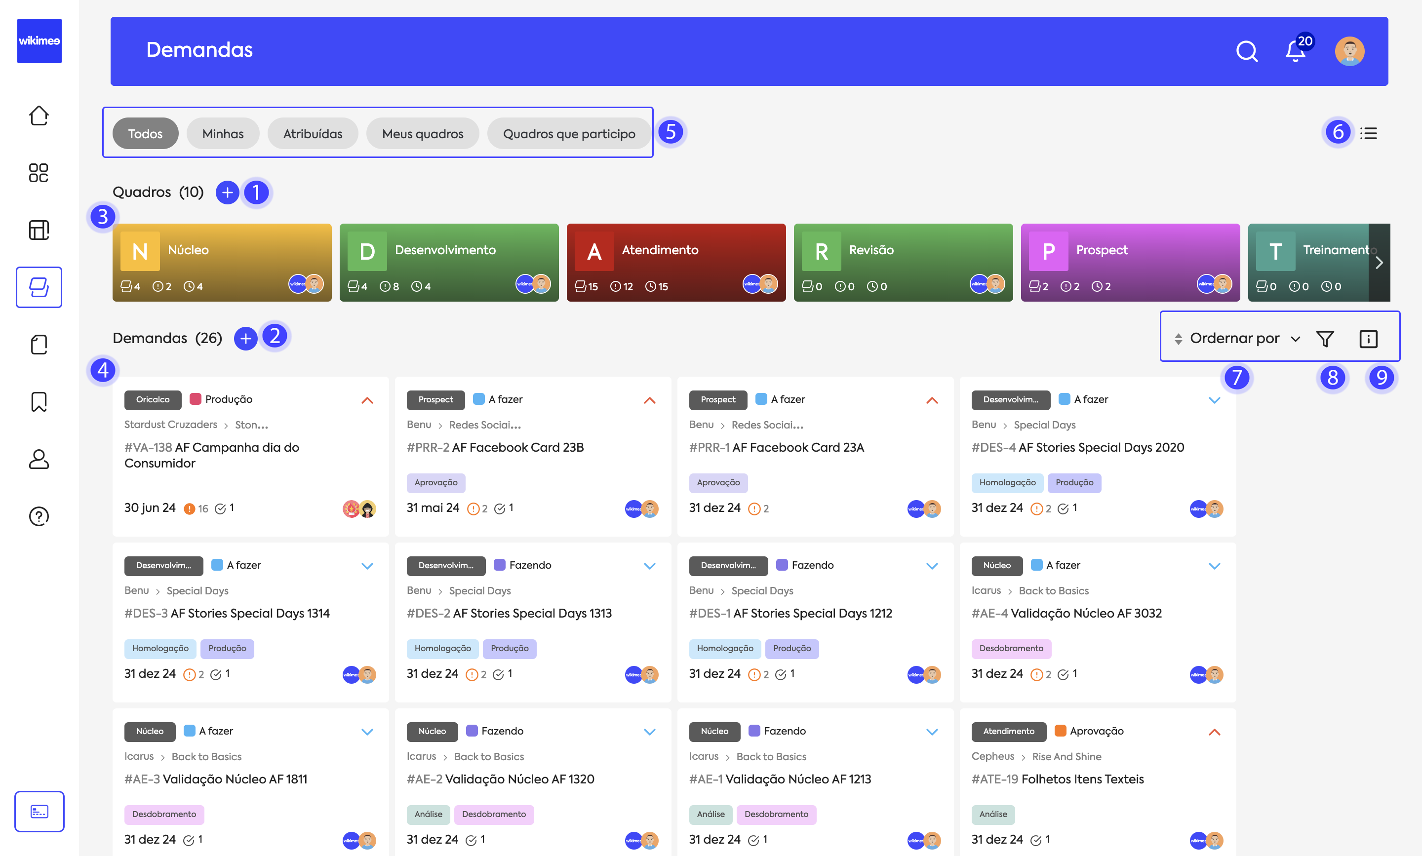Screen dimensions: 1422x856
Task: Click the info icon beside filter
Action: 1368,339
